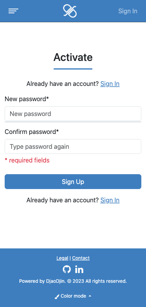Open the Color mode dropdown

click(x=73, y=296)
